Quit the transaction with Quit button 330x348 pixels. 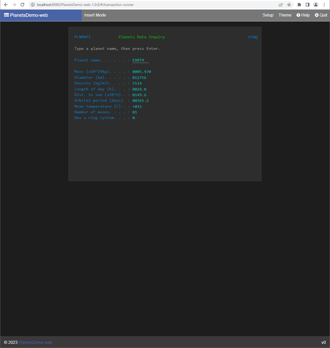pyautogui.click(x=321, y=15)
